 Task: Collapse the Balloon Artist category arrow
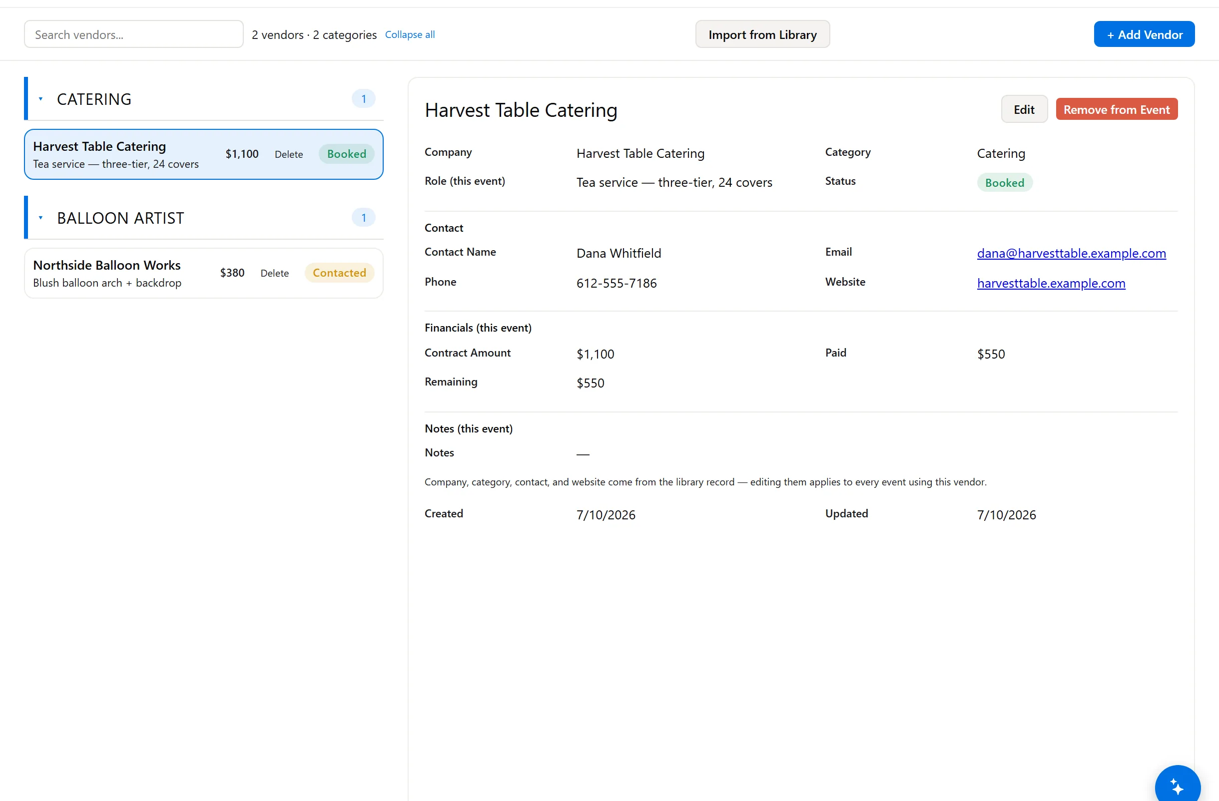click(x=40, y=218)
